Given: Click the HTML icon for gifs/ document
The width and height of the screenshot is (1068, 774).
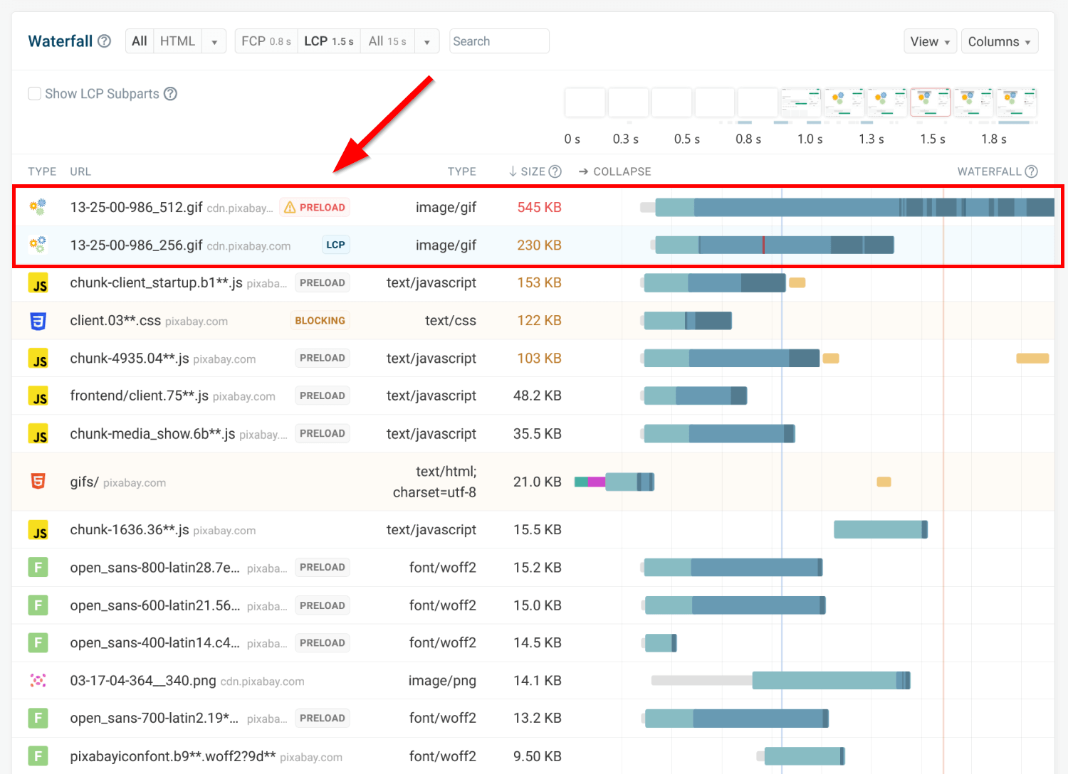Looking at the screenshot, I should [x=38, y=482].
